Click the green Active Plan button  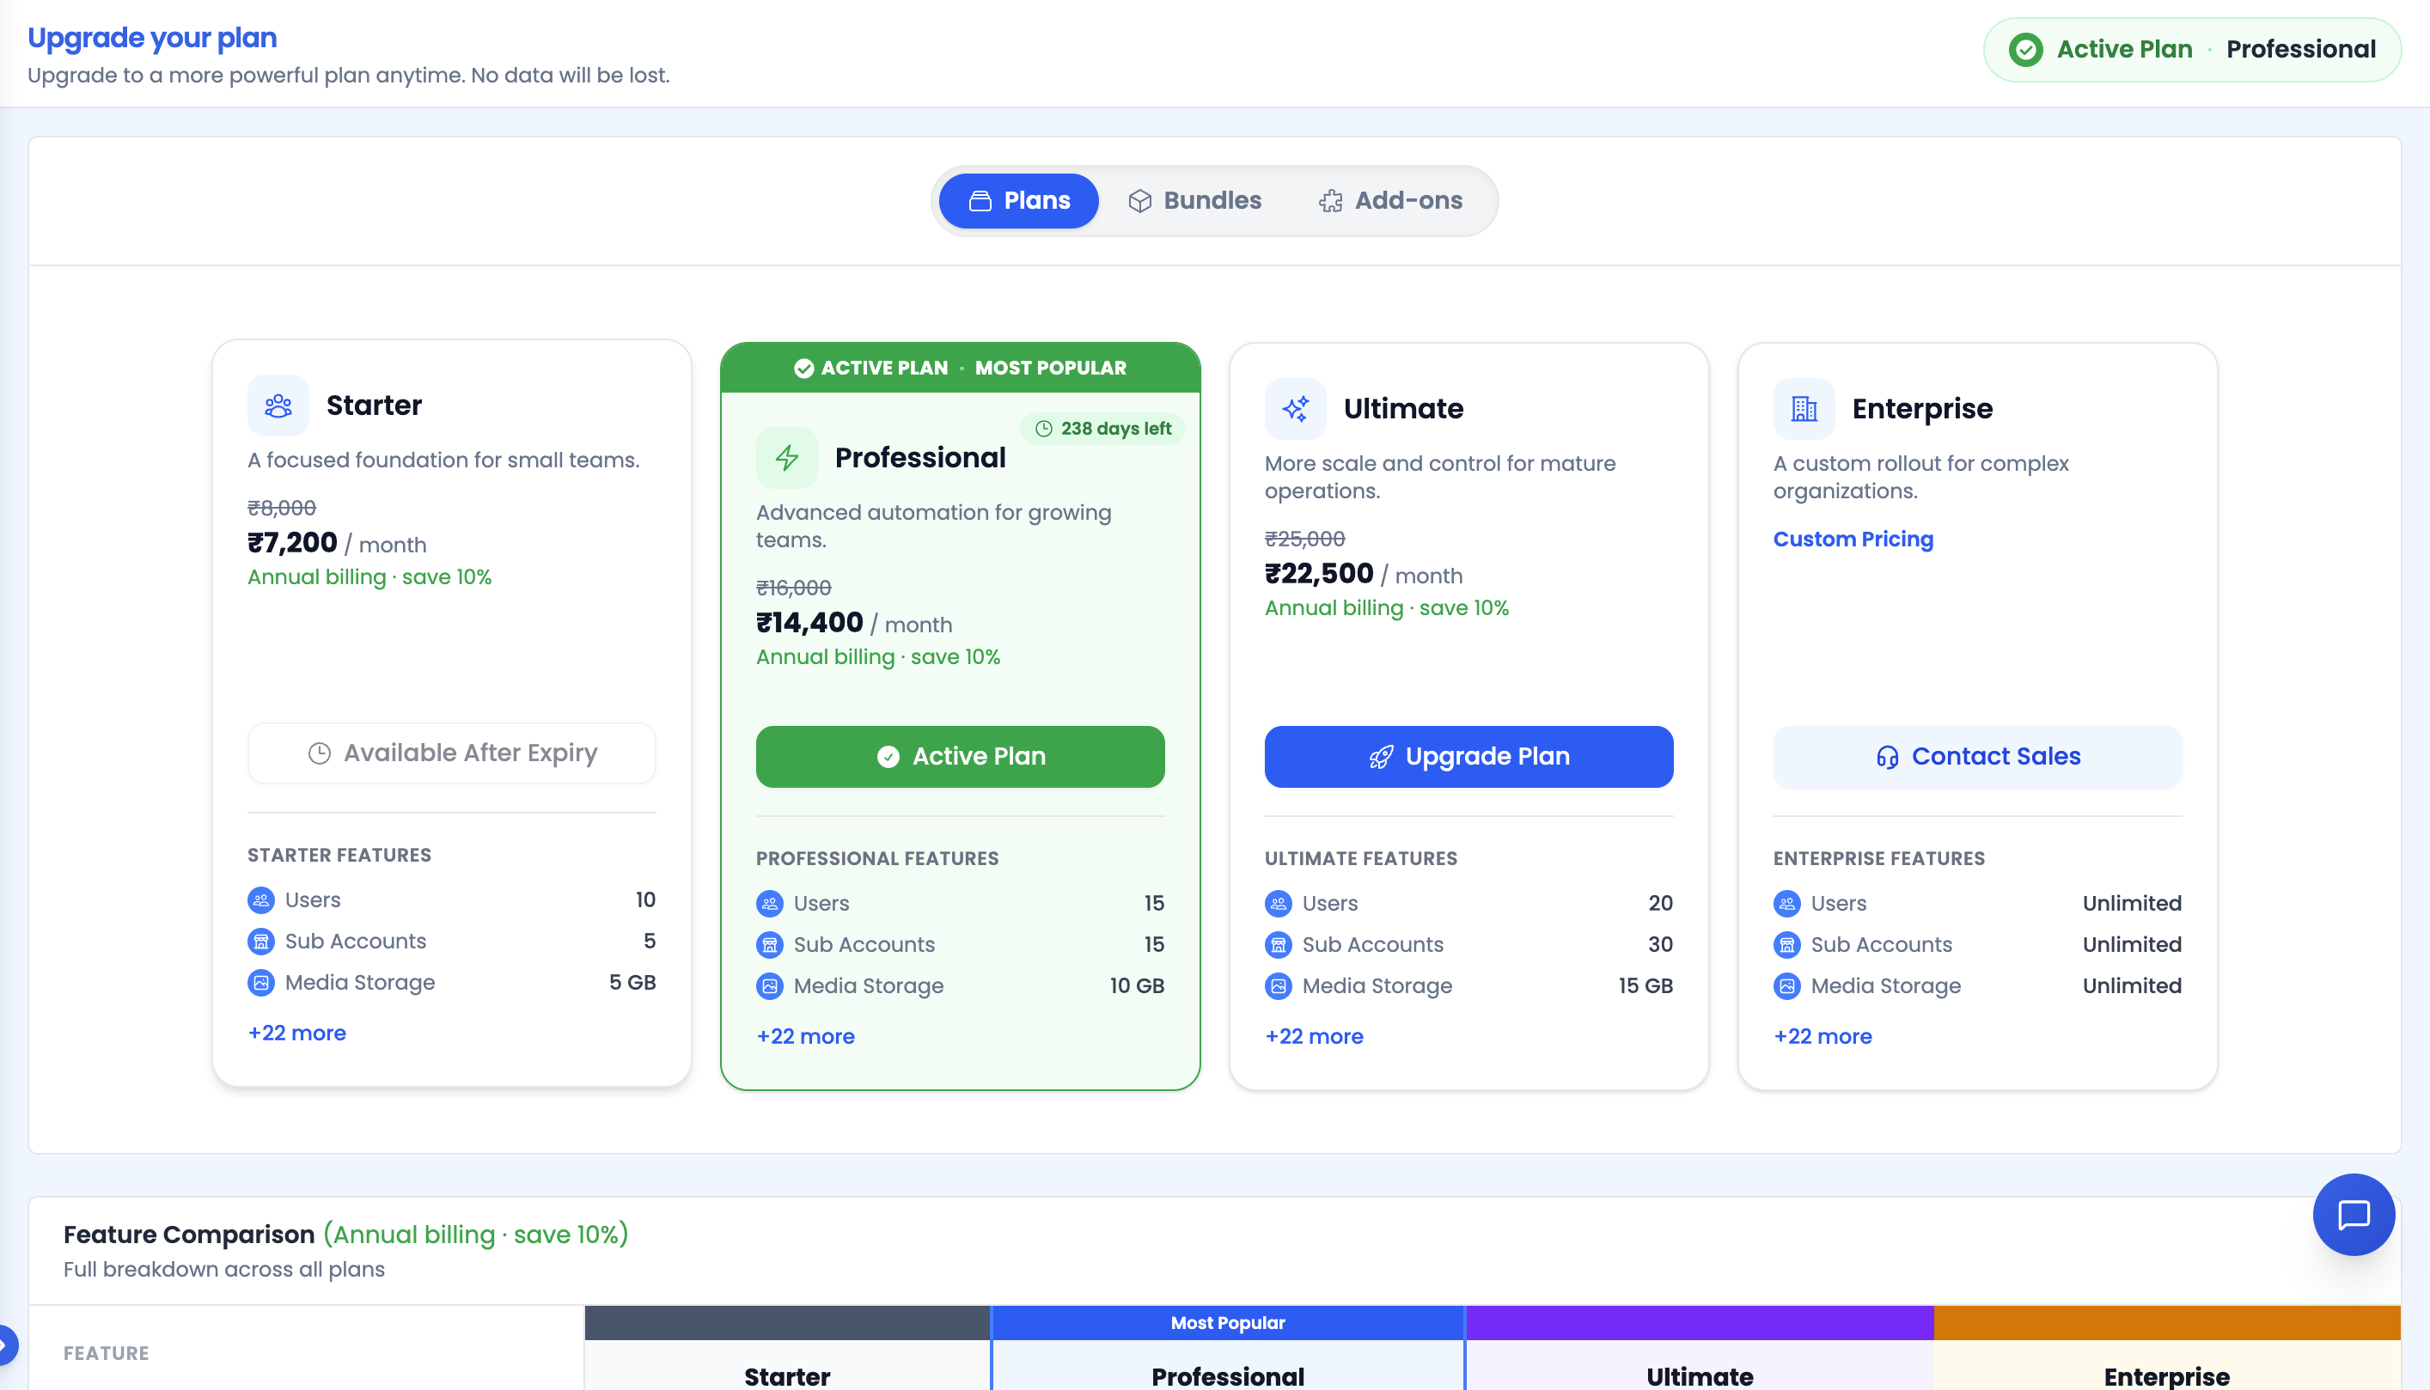point(960,757)
